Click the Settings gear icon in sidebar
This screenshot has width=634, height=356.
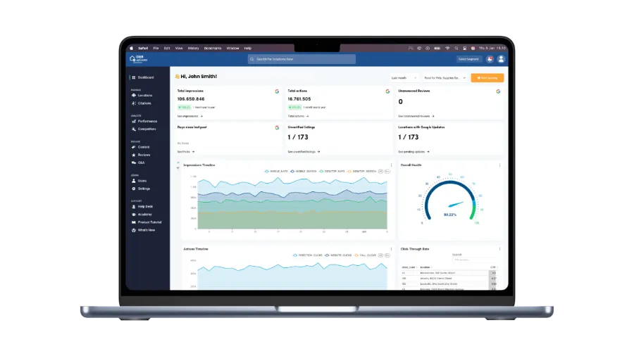pos(134,189)
